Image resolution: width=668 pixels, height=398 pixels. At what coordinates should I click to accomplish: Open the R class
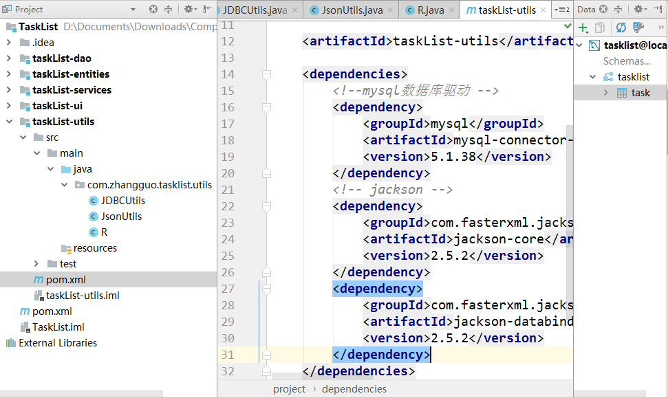point(104,232)
